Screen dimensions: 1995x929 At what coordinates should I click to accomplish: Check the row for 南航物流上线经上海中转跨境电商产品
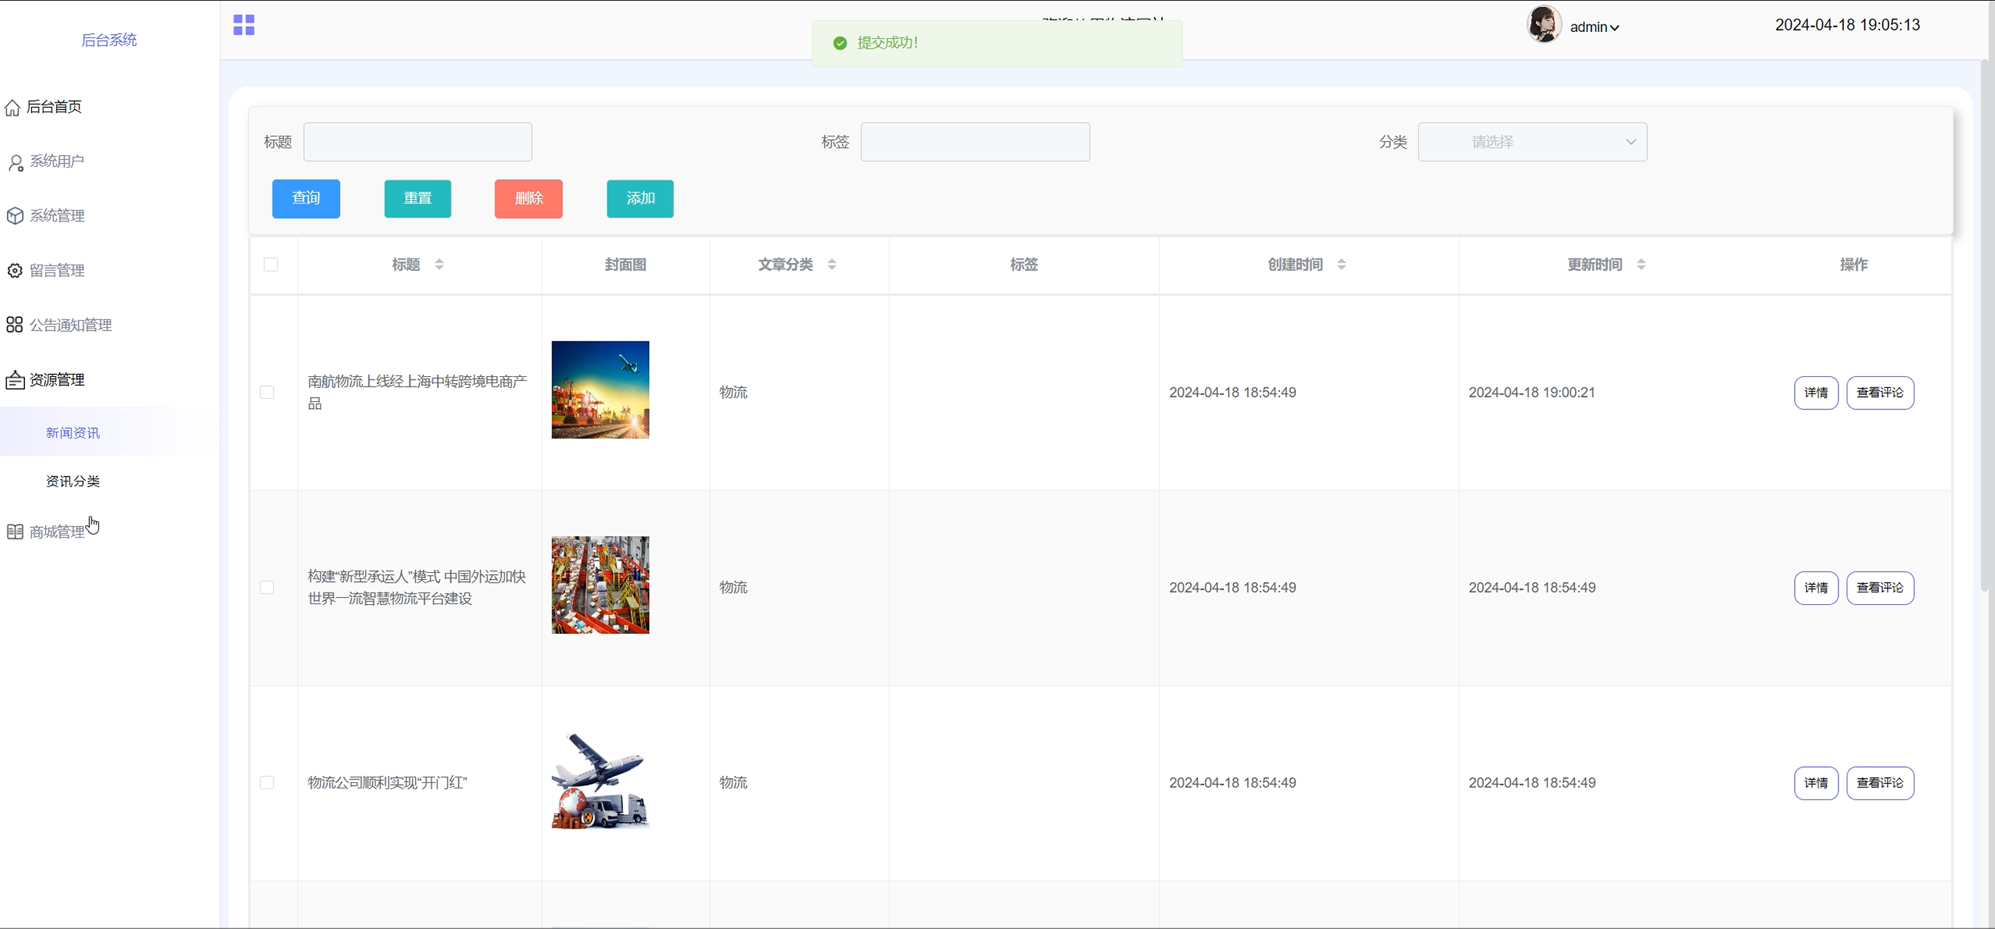pos(267,392)
